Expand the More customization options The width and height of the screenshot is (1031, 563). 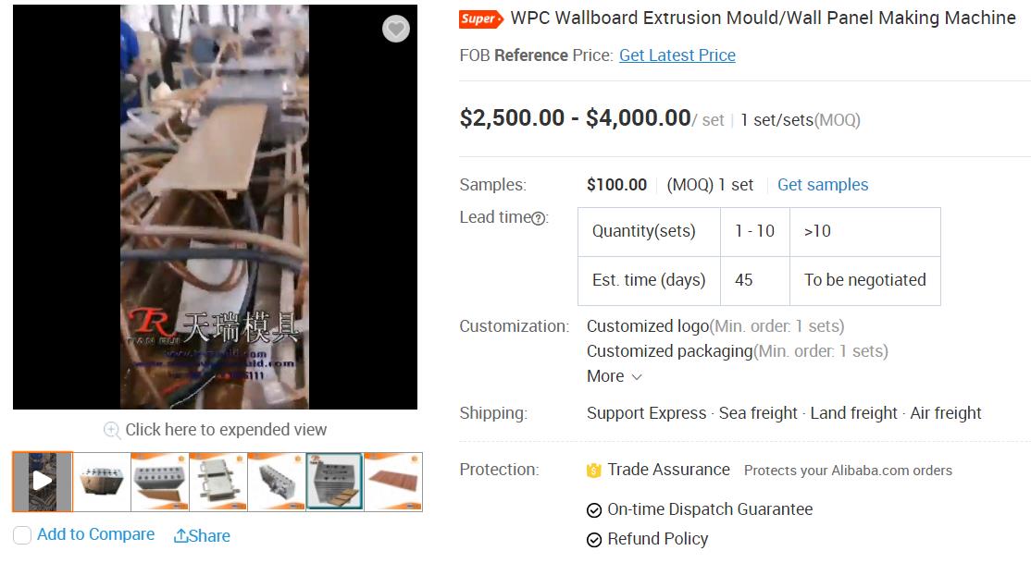615,376
